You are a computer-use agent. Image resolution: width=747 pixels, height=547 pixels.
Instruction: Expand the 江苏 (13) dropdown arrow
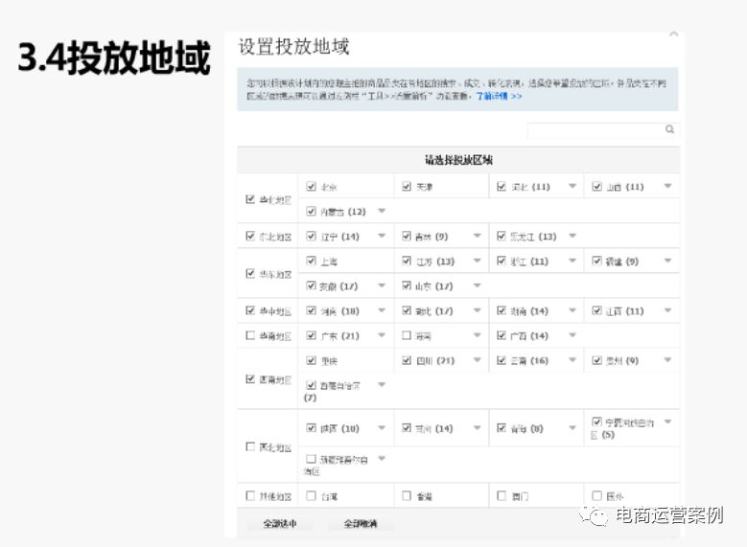click(477, 261)
